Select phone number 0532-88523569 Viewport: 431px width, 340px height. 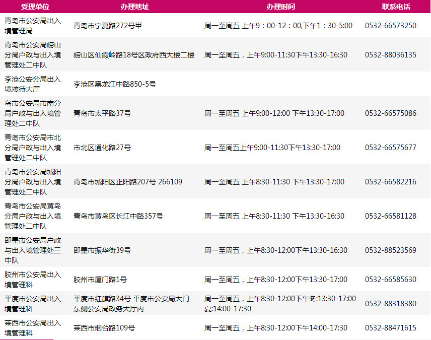391,250
